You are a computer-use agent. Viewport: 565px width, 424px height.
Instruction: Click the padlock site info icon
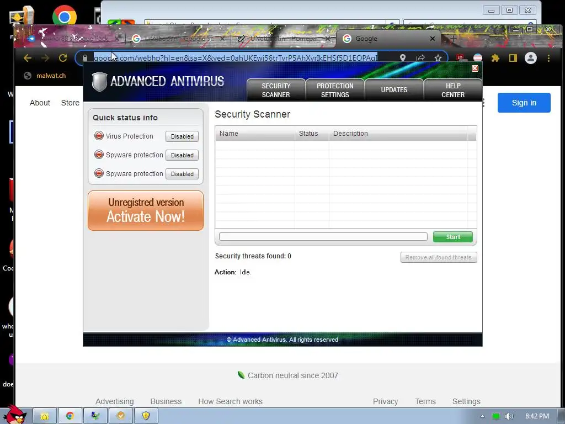[85, 58]
